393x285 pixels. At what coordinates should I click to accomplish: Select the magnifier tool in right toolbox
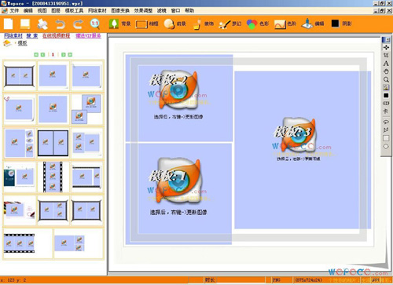pos(386,79)
